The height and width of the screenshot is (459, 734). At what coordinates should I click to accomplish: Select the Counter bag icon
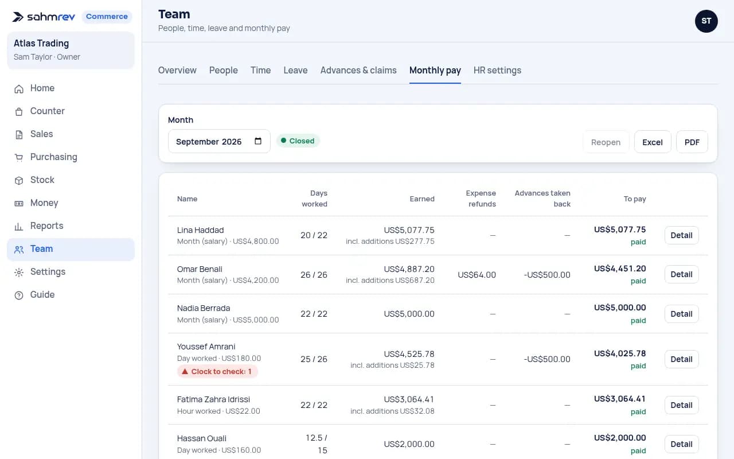tap(19, 111)
